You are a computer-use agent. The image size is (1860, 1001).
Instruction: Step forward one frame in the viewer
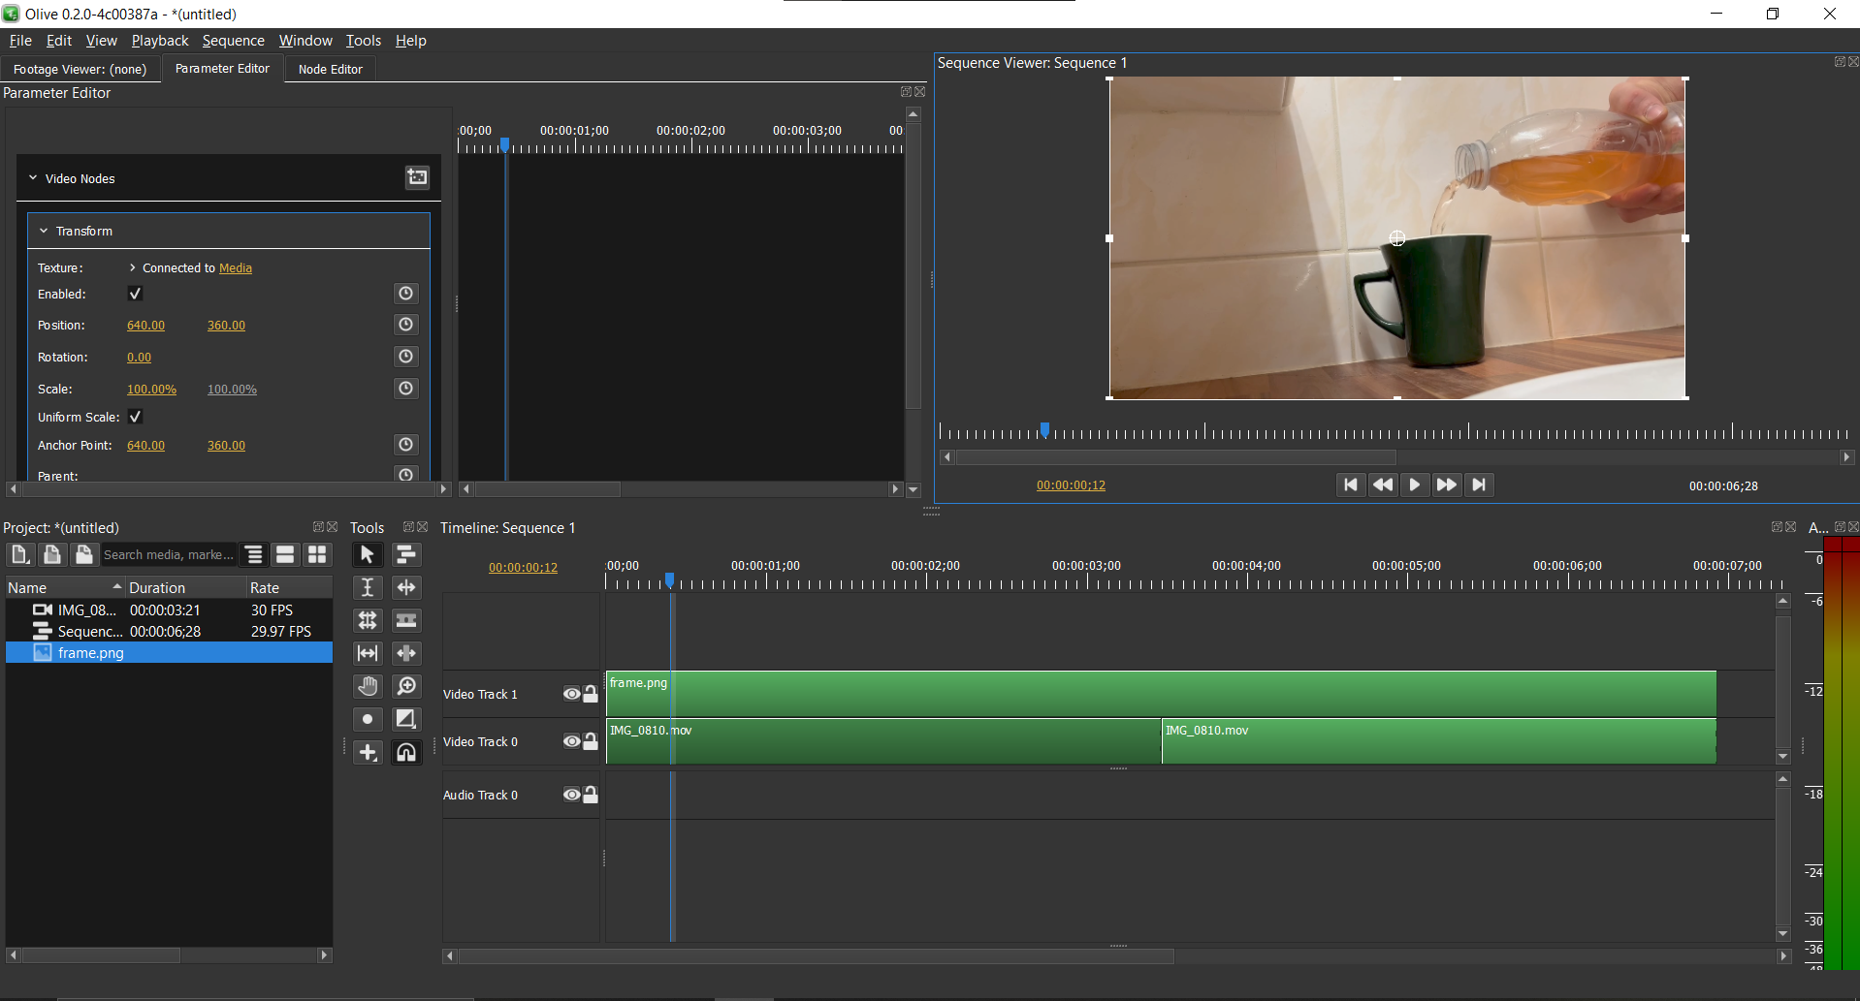[x=1446, y=485]
